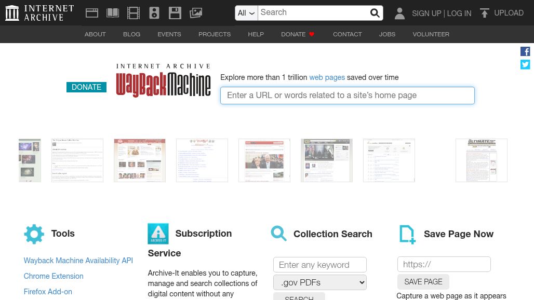The height and width of the screenshot is (300, 534).
Task: Open the Chrome Extension link
Action: pos(54,276)
